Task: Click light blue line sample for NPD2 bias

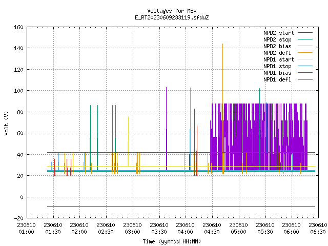Action: click(x=305, y=46)
